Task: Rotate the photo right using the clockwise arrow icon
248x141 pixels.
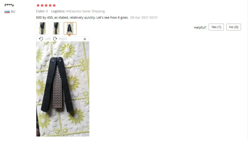Action: point(55,39)
